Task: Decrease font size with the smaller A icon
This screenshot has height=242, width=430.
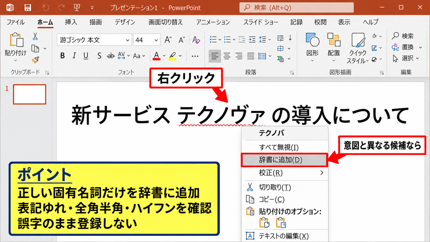Action: click(x=182, y=40)
